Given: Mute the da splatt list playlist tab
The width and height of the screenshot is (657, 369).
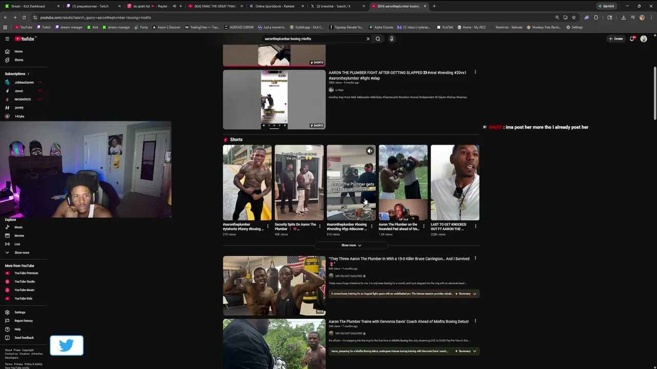Looking at the screenshot, I should point(175,6).
